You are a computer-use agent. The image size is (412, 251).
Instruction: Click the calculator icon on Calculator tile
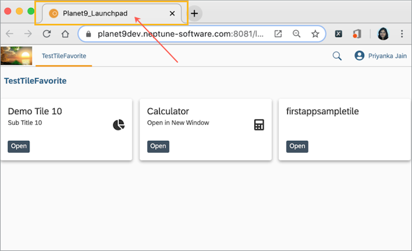pyautogui.click(x=259, y=125)
